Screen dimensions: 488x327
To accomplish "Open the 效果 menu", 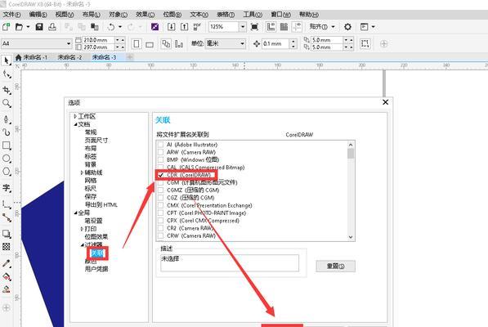I will pyautogui.click(x=145, y=15).
